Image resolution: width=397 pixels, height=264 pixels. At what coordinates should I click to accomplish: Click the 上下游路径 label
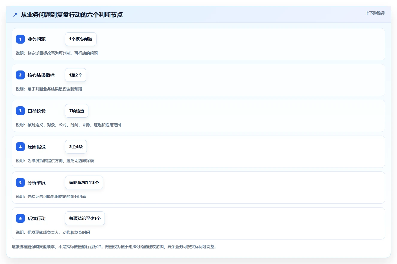[x=375, y=13]
